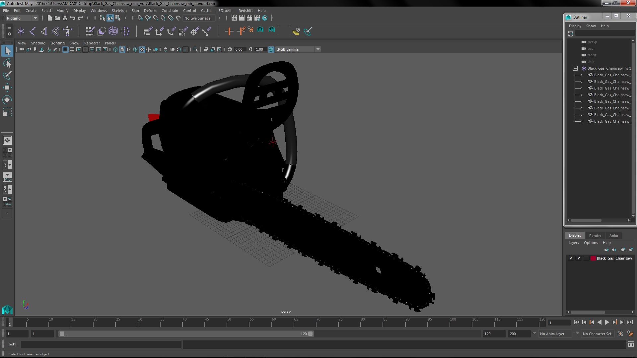This screenshot has width=637, height=358.
Task: Toggle use all lights bulb button
Action: coord(149,49)
